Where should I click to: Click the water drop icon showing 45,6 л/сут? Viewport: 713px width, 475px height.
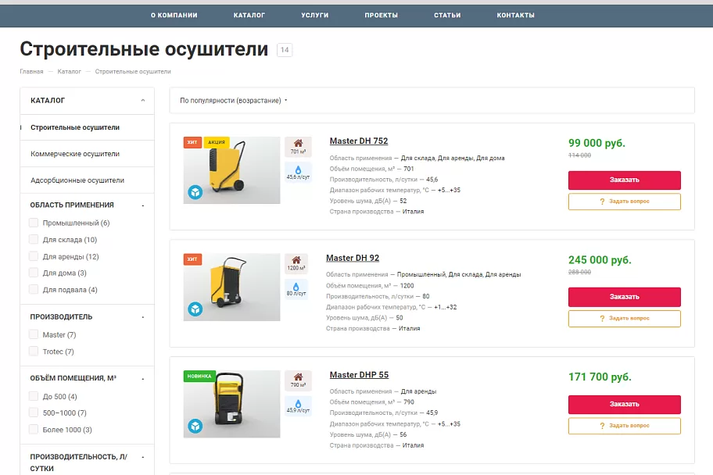299,173
